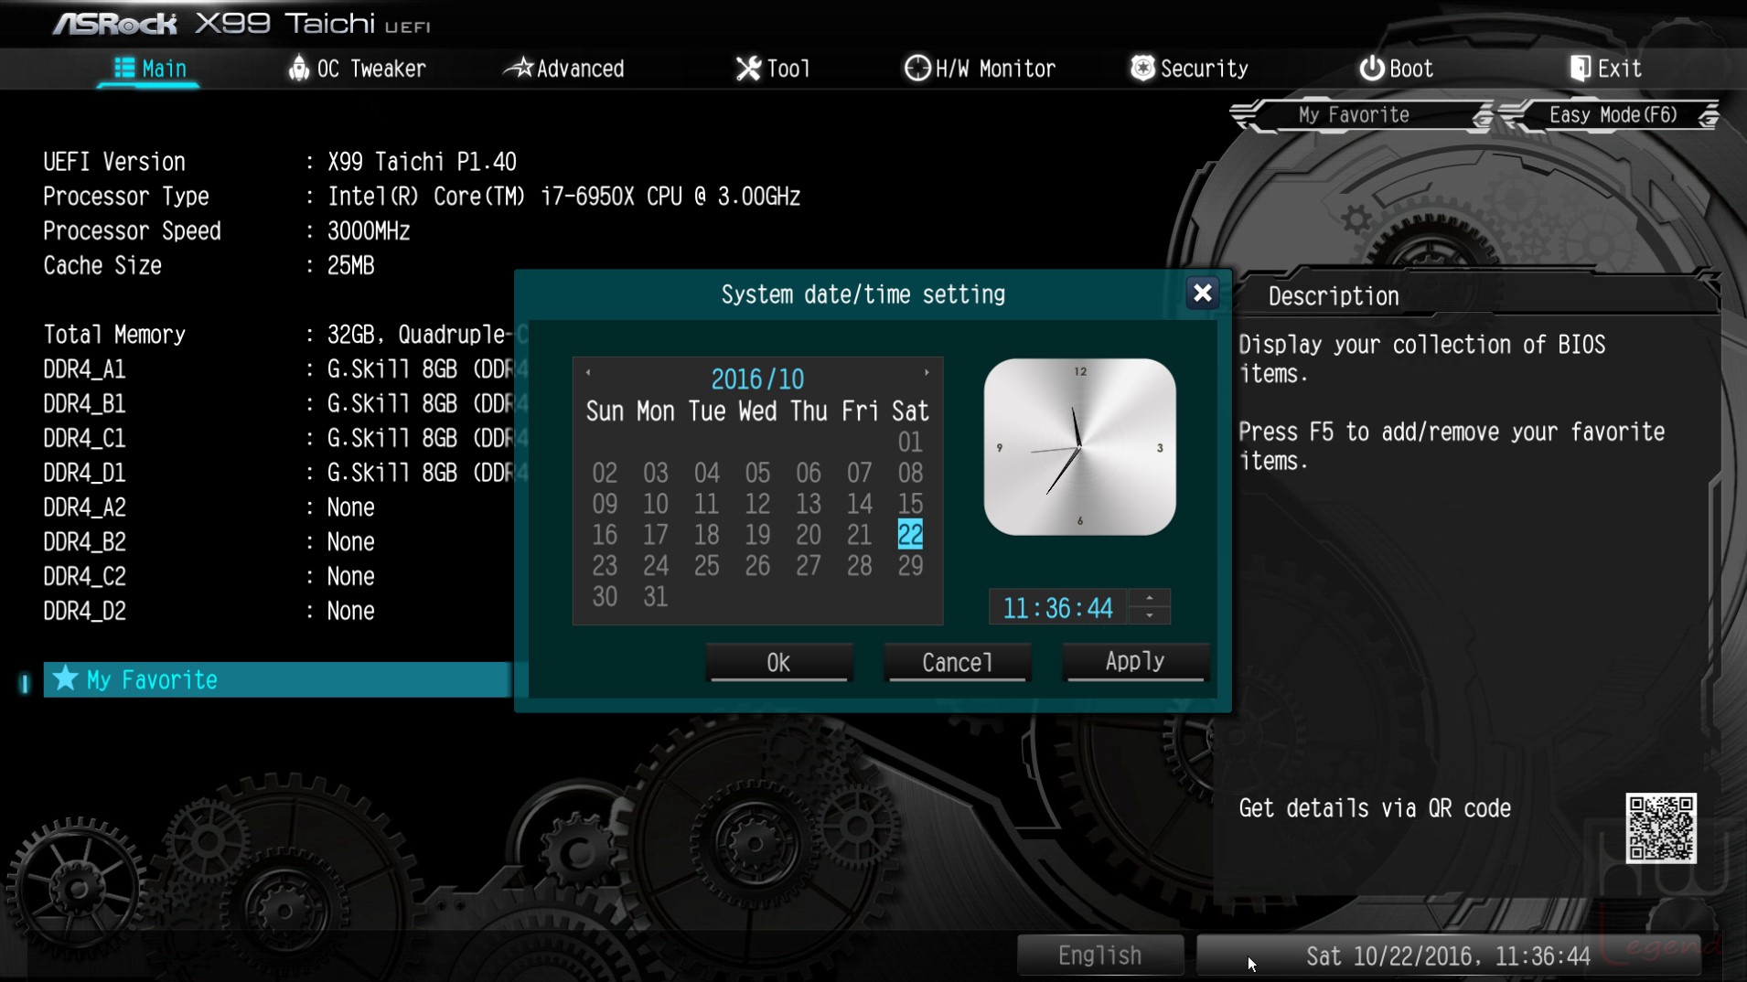Click the Description panel heading
The height and width of the screenshot is (982, 1747).
(x=1334, y=297)
